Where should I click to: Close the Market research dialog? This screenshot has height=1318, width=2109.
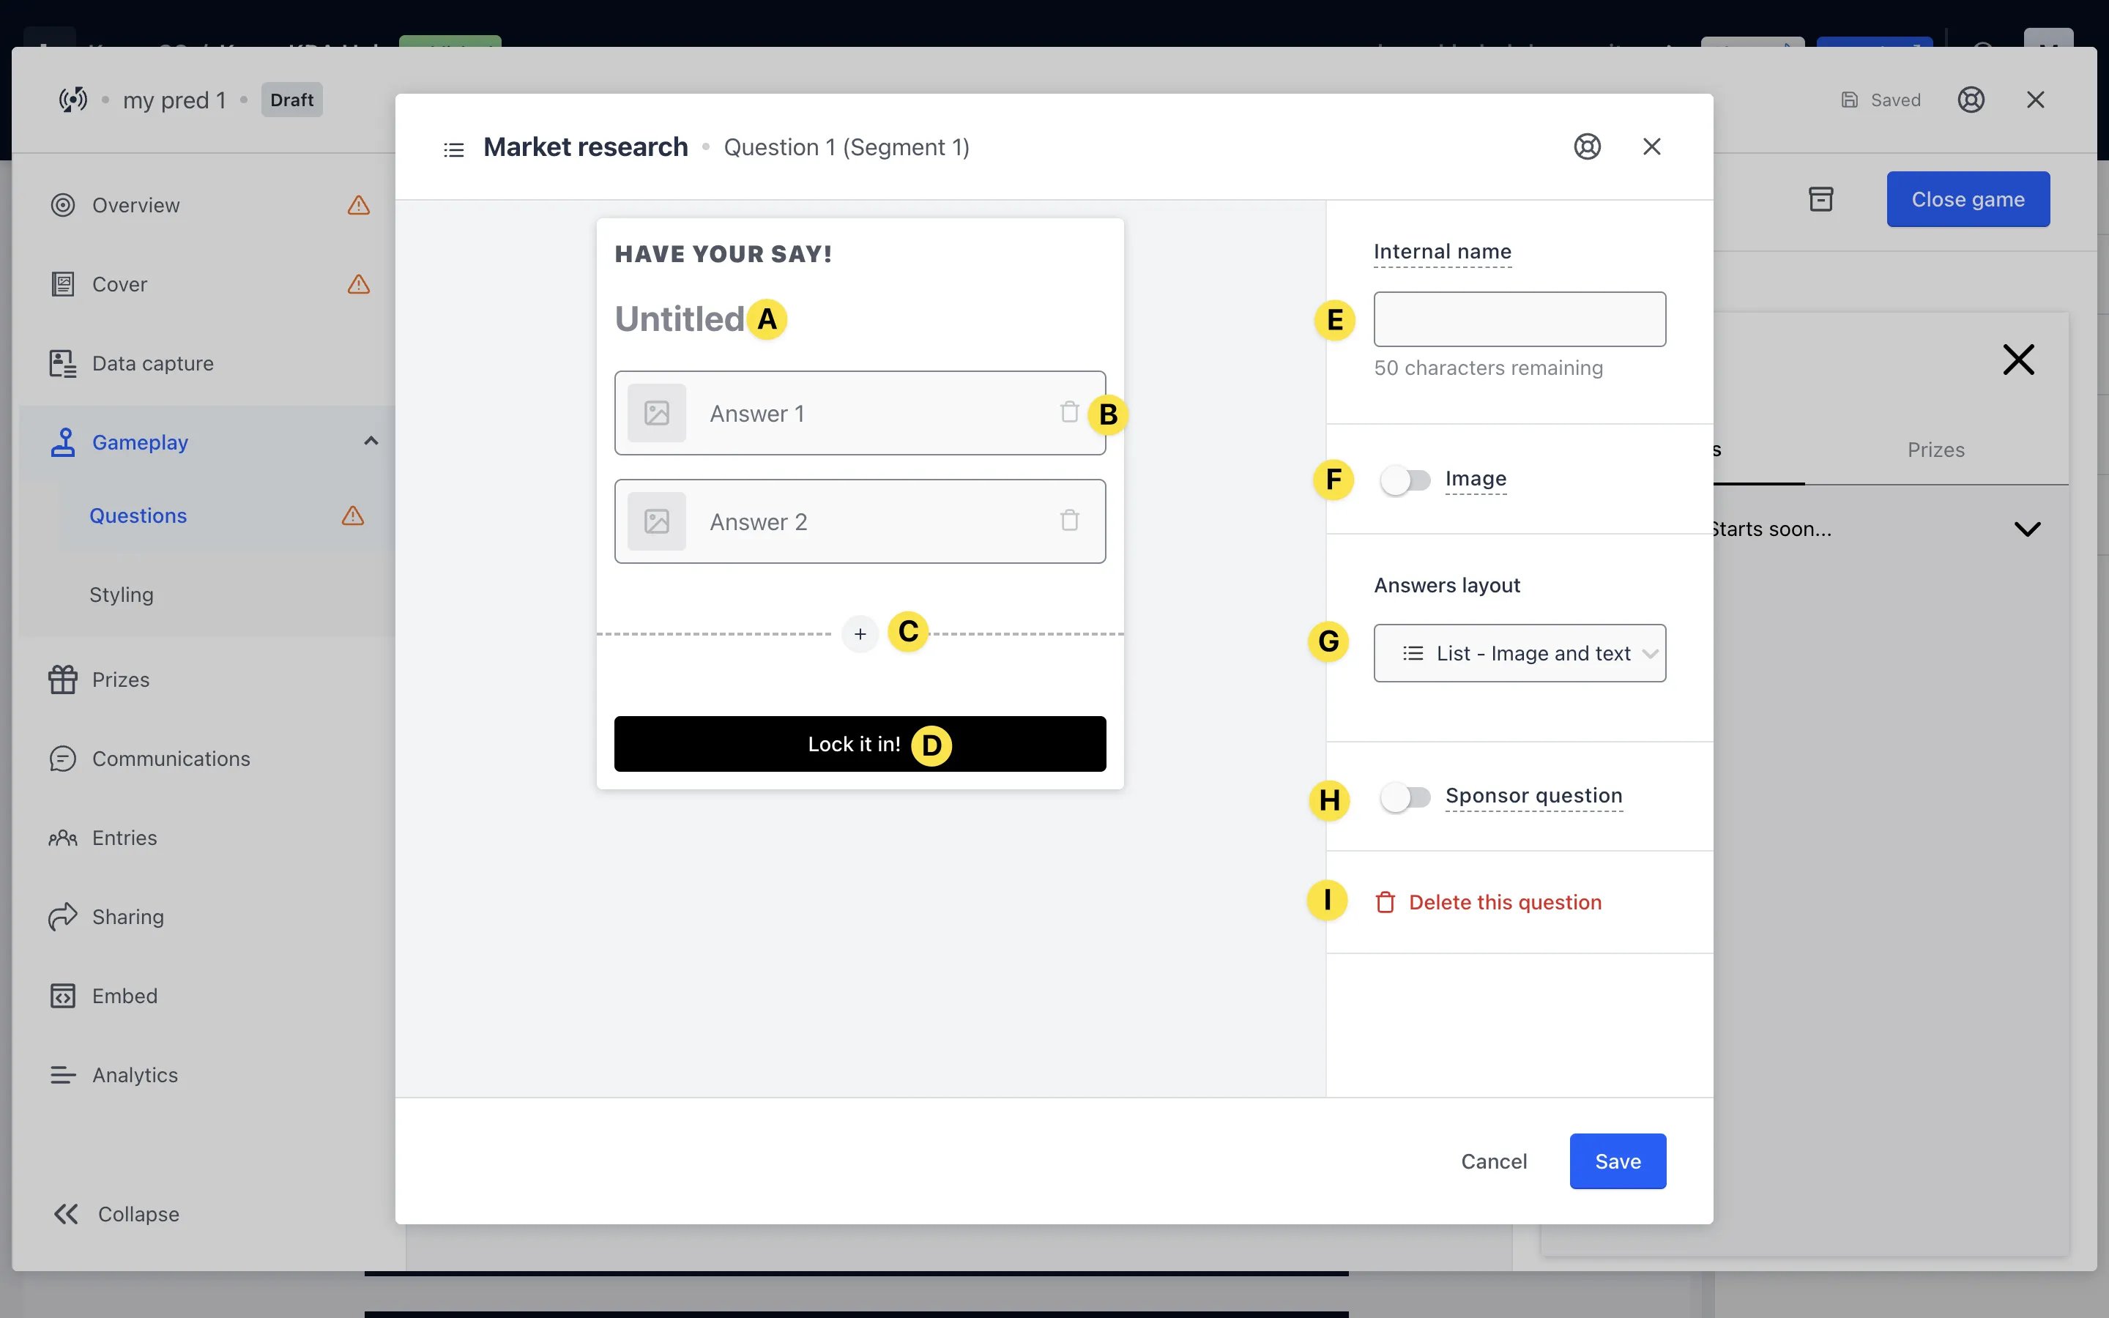coord(1651,146)
